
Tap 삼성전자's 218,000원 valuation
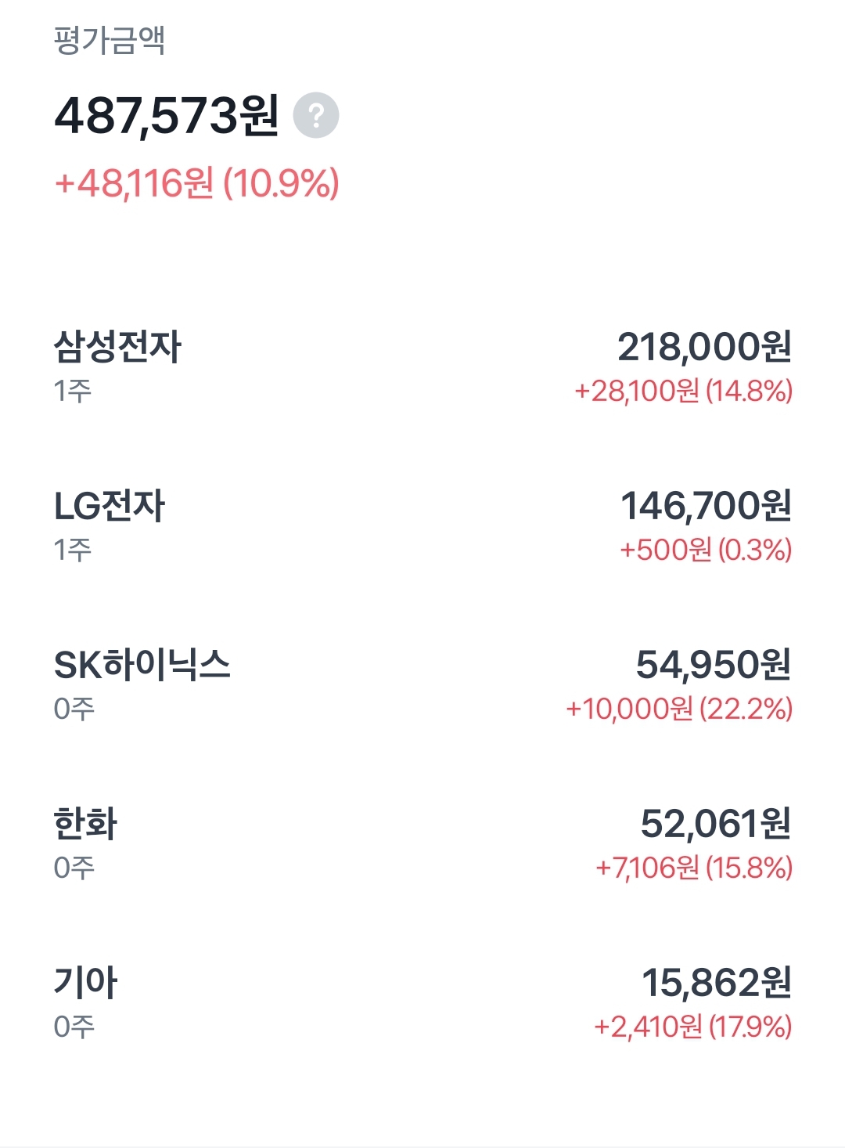[x=704, y=347]
